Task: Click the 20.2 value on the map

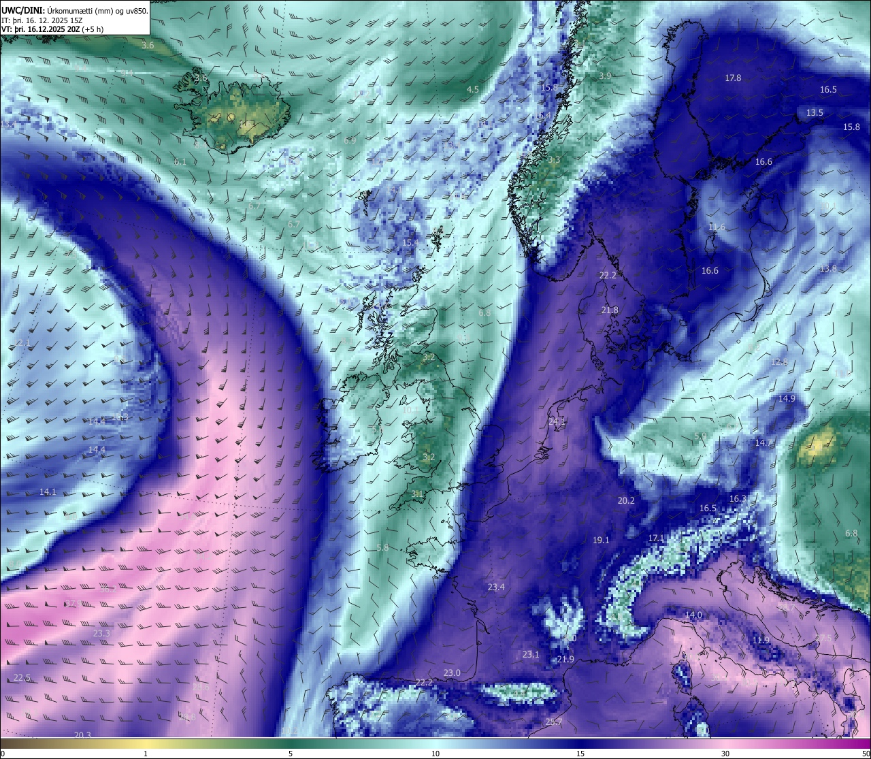Action: point(626,501)
